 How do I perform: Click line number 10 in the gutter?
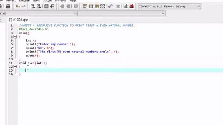(x=11, y=59)
